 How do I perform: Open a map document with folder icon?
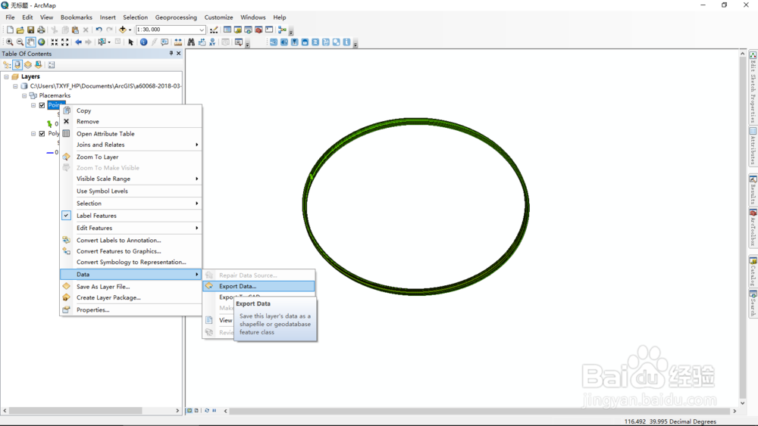point(20,30)
